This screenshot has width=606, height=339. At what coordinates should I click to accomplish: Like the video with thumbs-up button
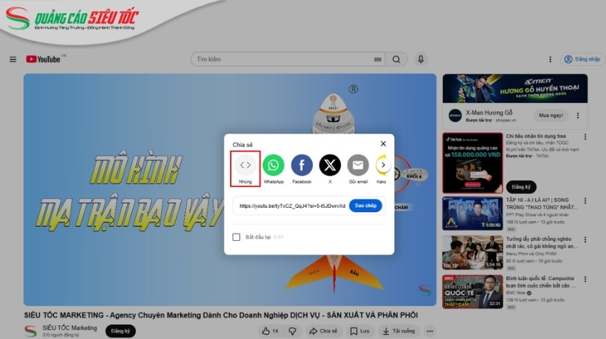tap(270, 331)
